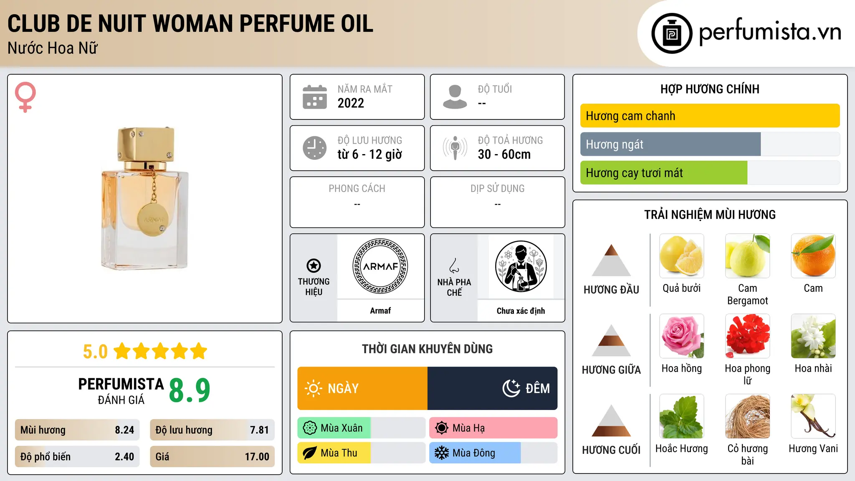The image size is (855, 481).
Task: Click the Mùa Đông season bar
Action: [x=493, y=453]
